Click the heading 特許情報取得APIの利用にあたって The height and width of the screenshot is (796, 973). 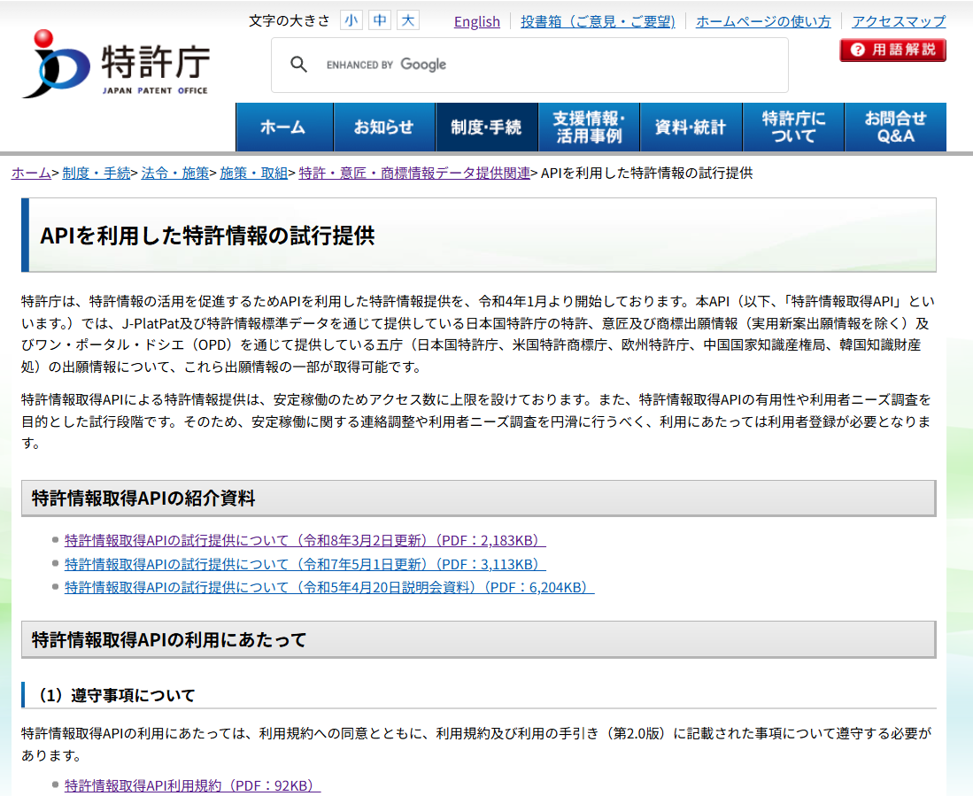[169, 639]
